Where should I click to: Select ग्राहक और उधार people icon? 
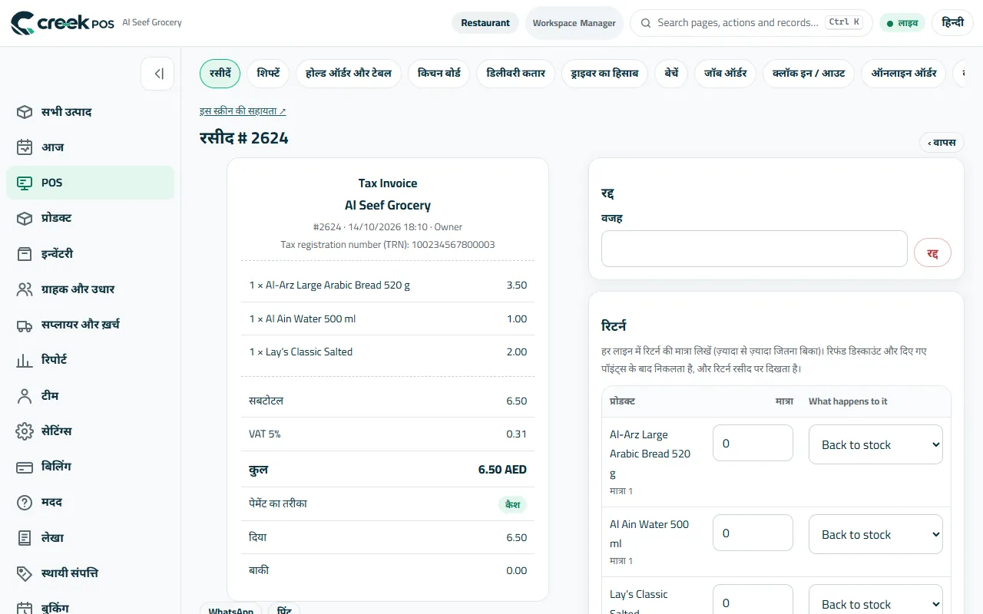pos(25,289)
